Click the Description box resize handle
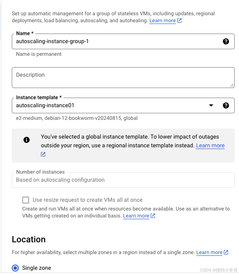The width and height of the screenshot is (239, 275). [x=232, y=85]
